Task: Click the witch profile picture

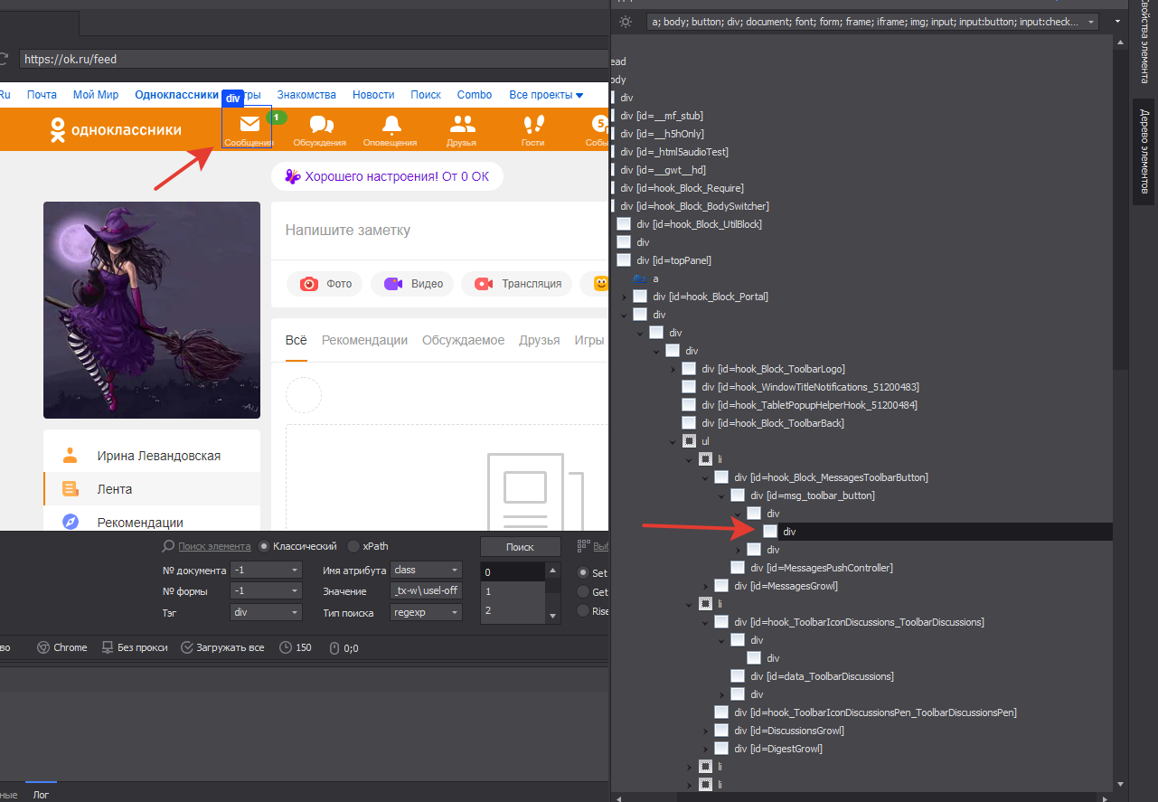Action: pos(152,310)
